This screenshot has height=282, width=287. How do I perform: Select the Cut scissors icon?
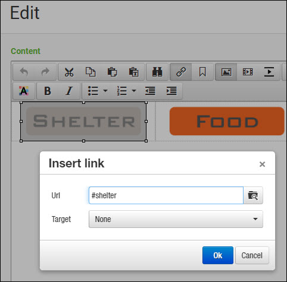tap(69, 72)
